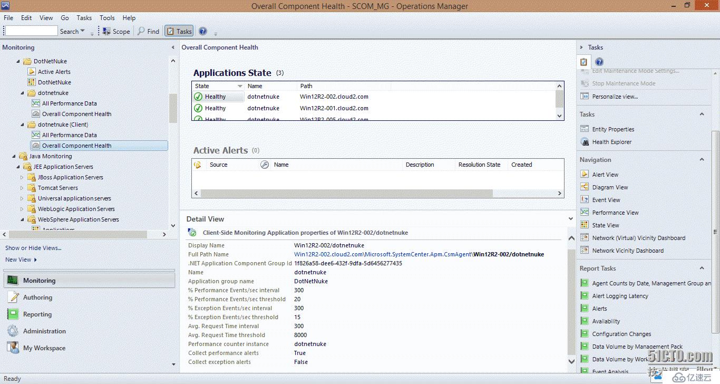The image size is (720, 384).
Task: Launch Health Explorer from Tasks pane
Action: pos(611,142)
